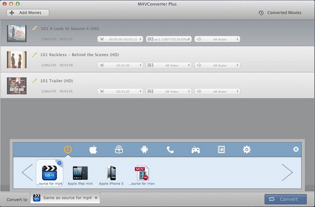
Task: Go to previous profiles with left arrow
Action: point(27,172)
